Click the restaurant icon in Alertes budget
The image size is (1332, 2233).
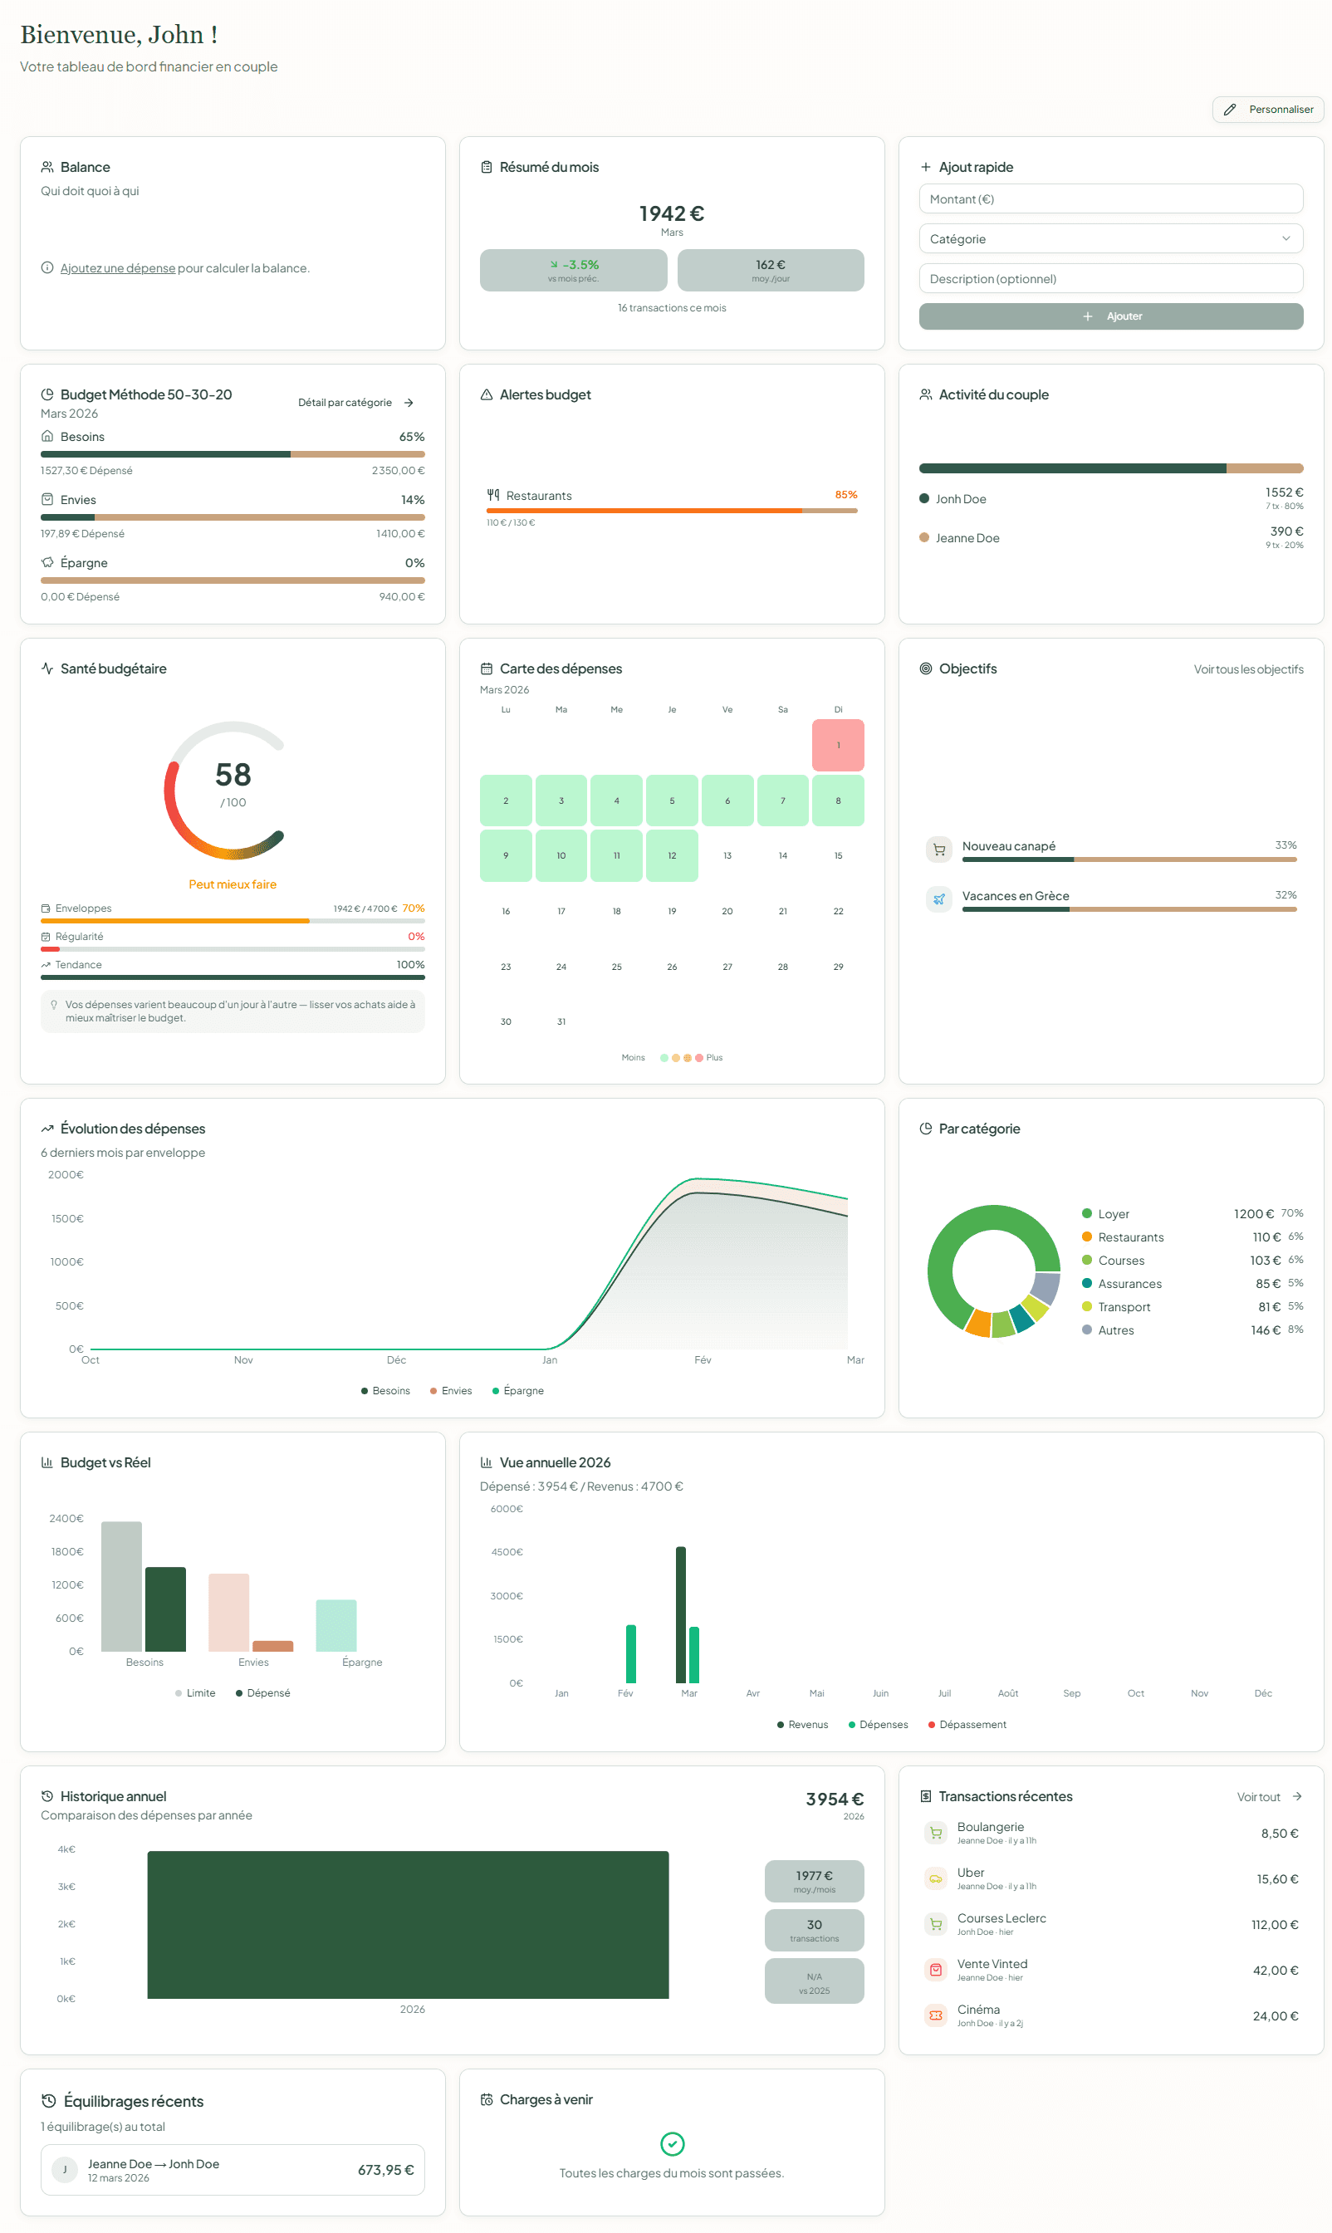tap(492, 495)
